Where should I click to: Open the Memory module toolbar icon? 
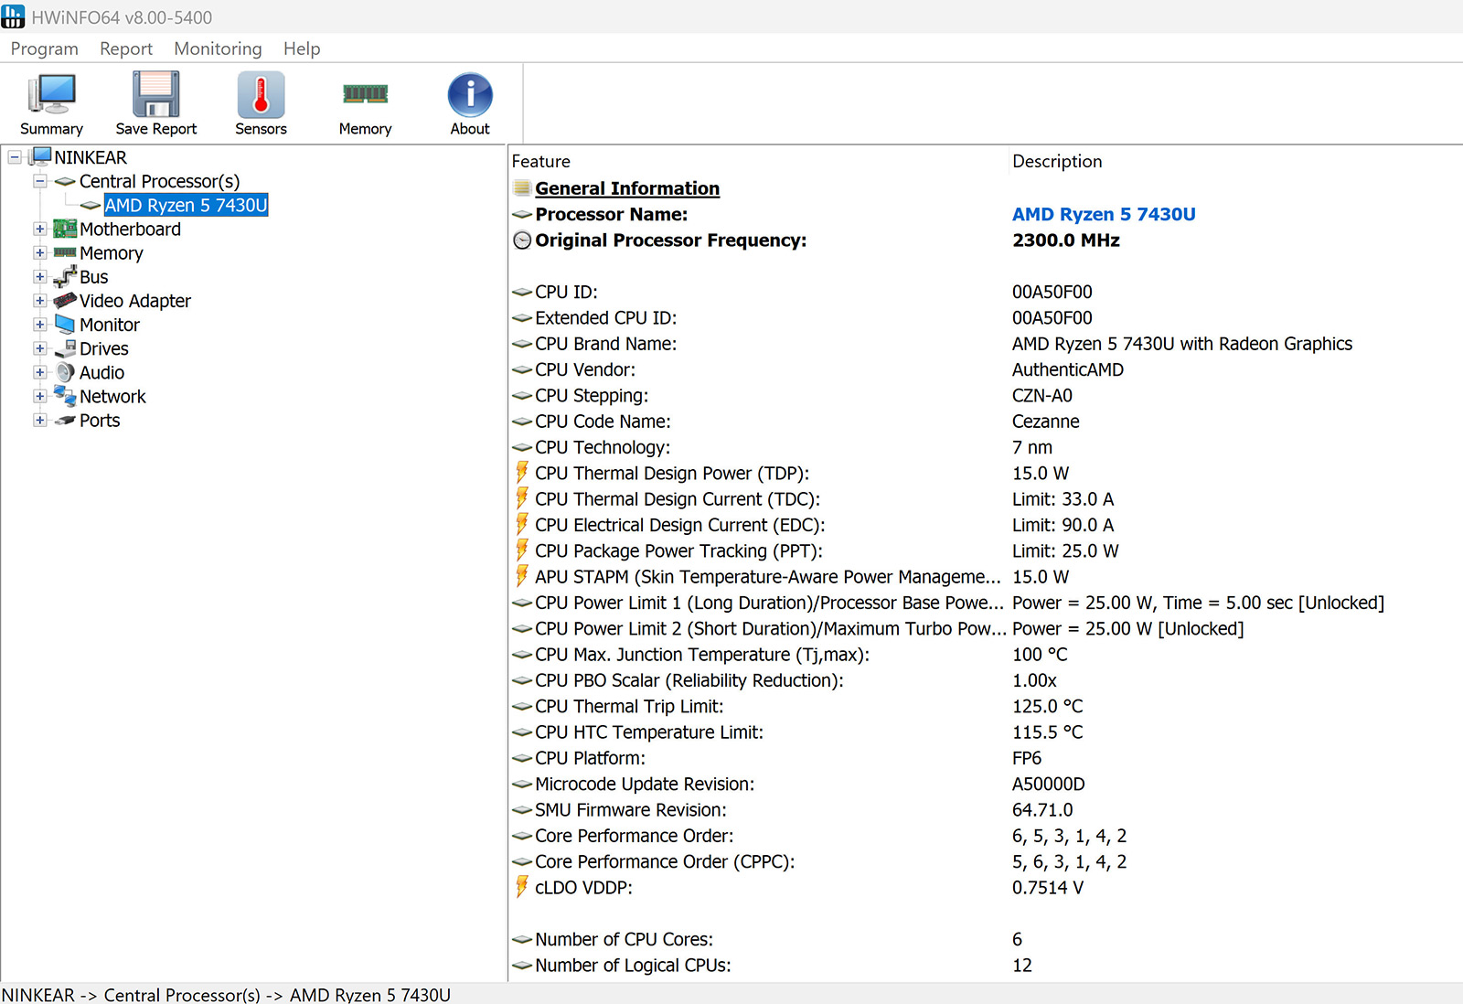(x=365, y=93)
